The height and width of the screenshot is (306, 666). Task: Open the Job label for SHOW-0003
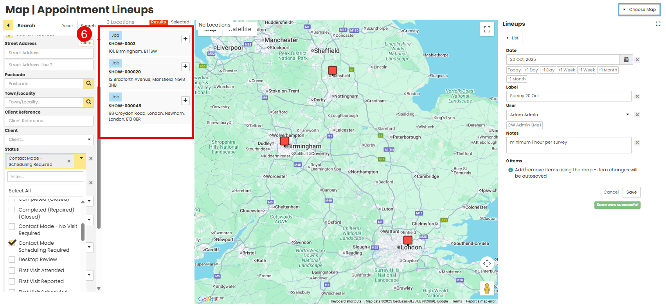coord(115,35)
